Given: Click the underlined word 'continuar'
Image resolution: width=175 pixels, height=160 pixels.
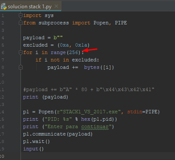Looking at the screenshot, I should click(x=95, y=127).
